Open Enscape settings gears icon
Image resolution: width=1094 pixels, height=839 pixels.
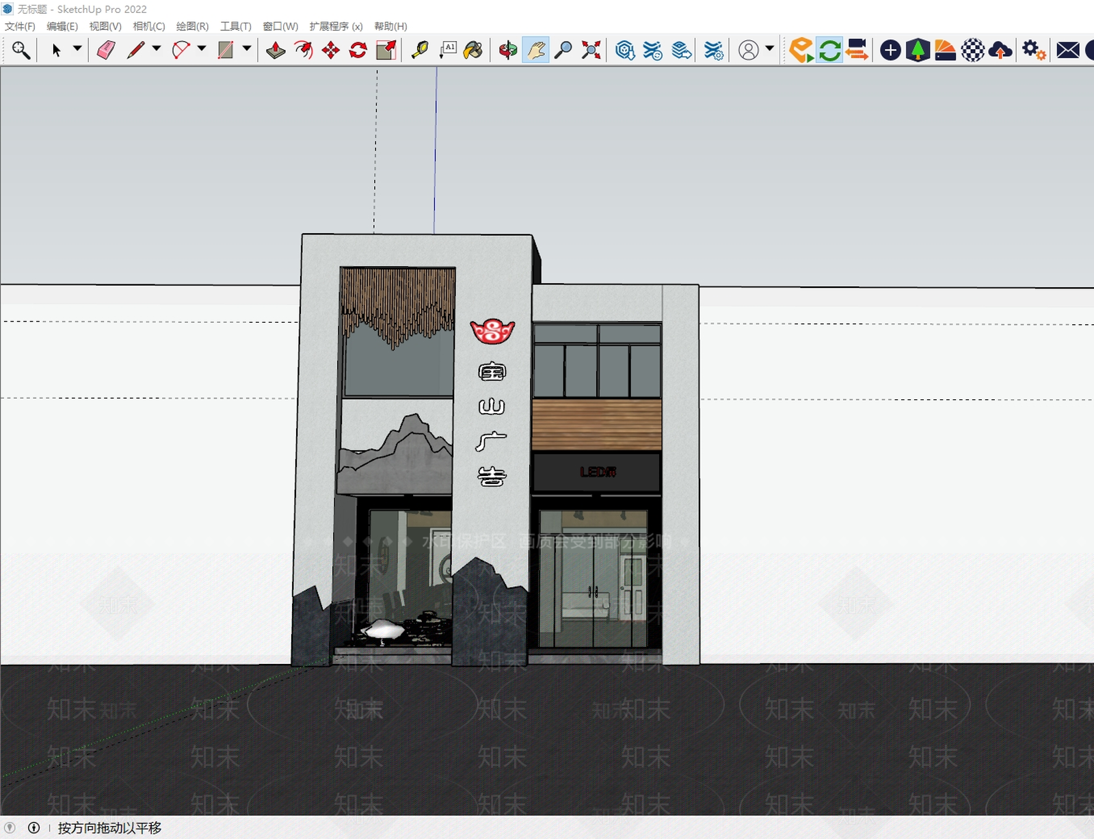point(1034,50)
